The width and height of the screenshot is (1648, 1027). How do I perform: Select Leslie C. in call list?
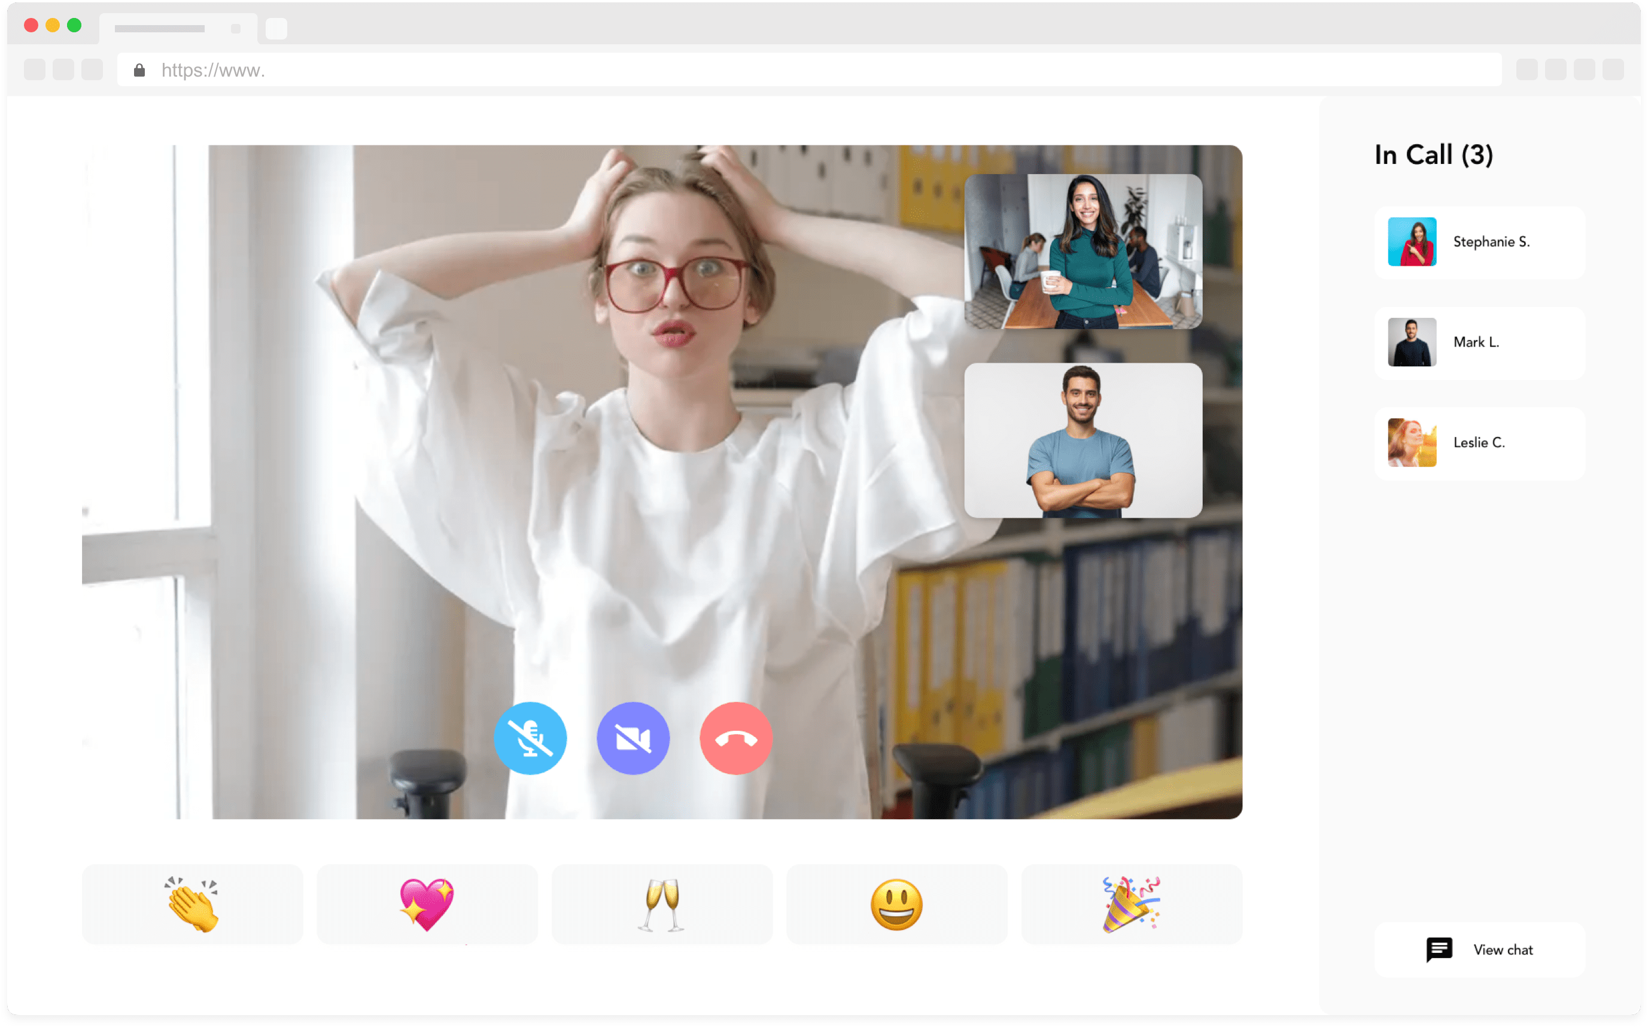pyautogui.click(x=1481, y=441)
